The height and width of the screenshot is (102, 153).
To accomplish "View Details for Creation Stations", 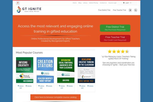I will (x=49, y=86).
